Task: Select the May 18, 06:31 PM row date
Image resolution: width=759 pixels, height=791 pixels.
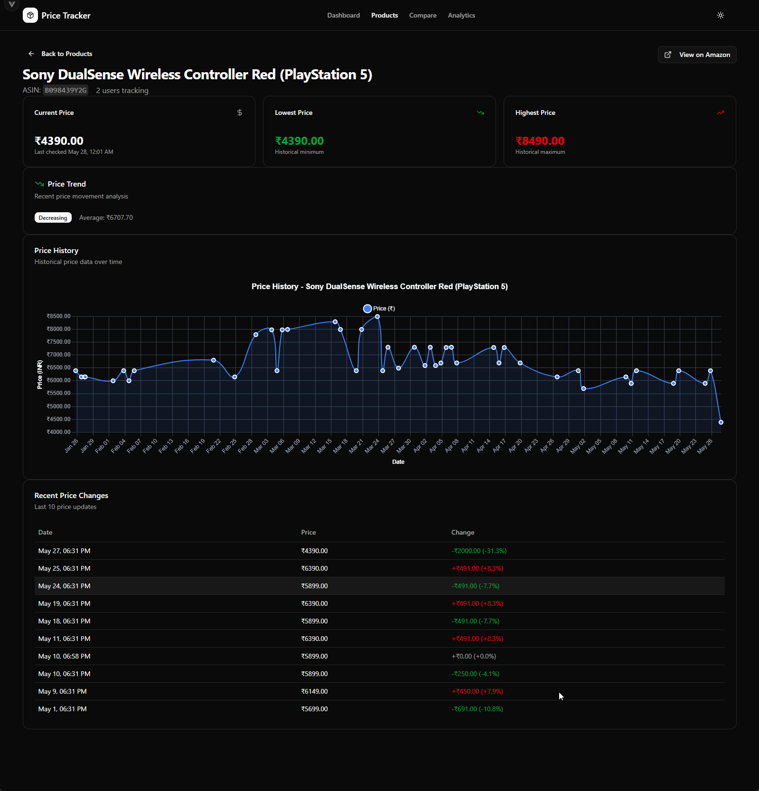Action: 64,621
